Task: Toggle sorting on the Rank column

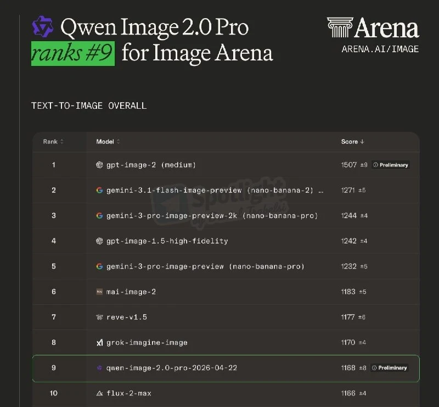Action: click(52, 142)
